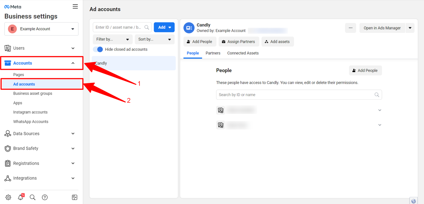Click the Meta logo
The image size is (424, 204).
pyautogui.click(x=13, y=7)
